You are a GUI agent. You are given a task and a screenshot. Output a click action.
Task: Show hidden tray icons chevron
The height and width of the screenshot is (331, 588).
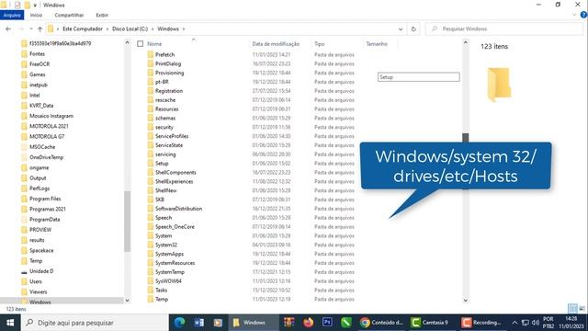[x=514, y=323]
